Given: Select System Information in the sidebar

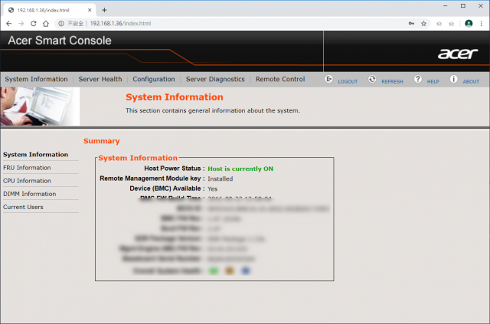Looking at the screenshot, I should [36, 155].
